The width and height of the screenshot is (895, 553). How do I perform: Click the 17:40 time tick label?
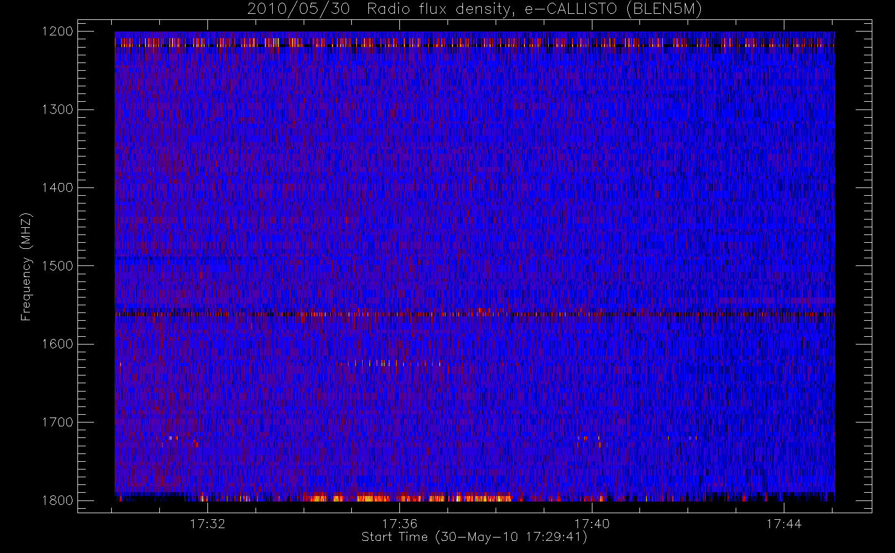tap(592, 524)
